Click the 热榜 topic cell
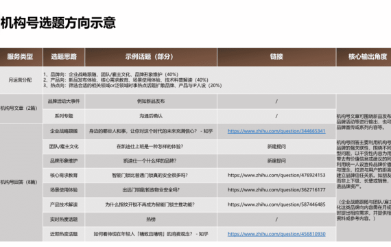391x247 pixels. [x=151, y=220]
